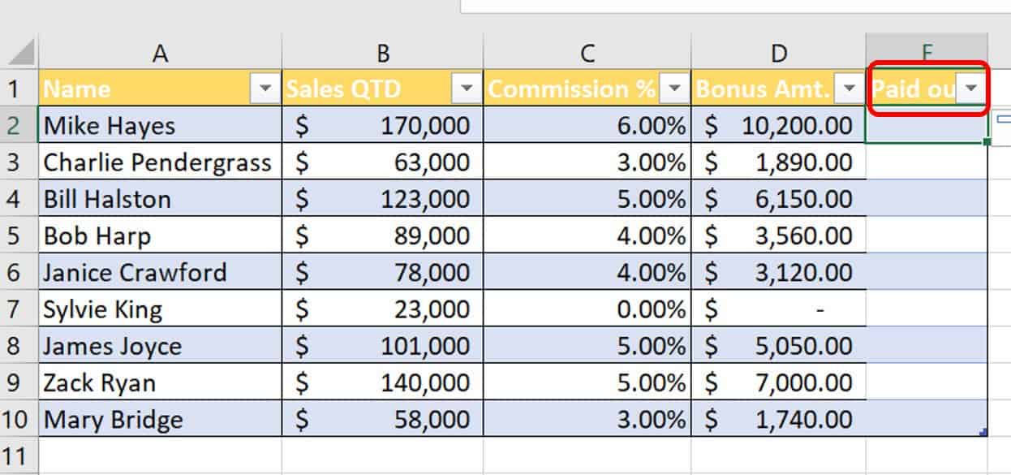Open the Paid out column filter arrow
This screenshot has height=475, width=1011.
[971, 89]
